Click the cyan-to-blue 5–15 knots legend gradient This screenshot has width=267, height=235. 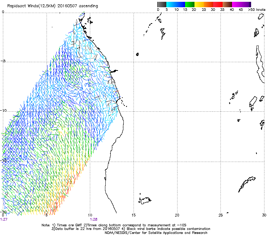[176, 4]
